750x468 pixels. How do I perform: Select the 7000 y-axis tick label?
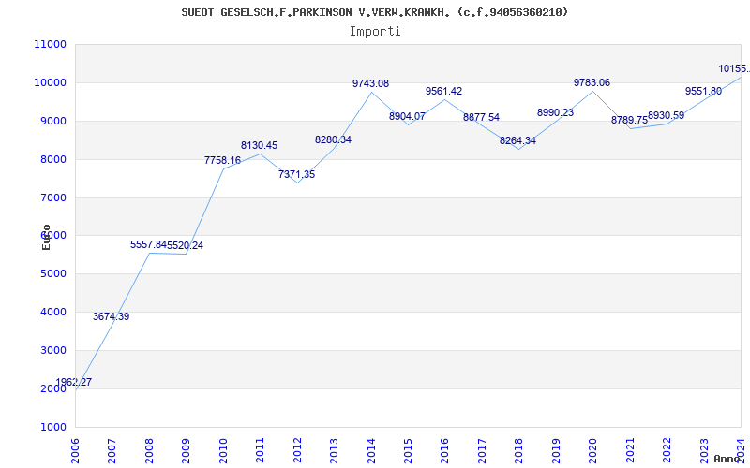pos(52,197)
